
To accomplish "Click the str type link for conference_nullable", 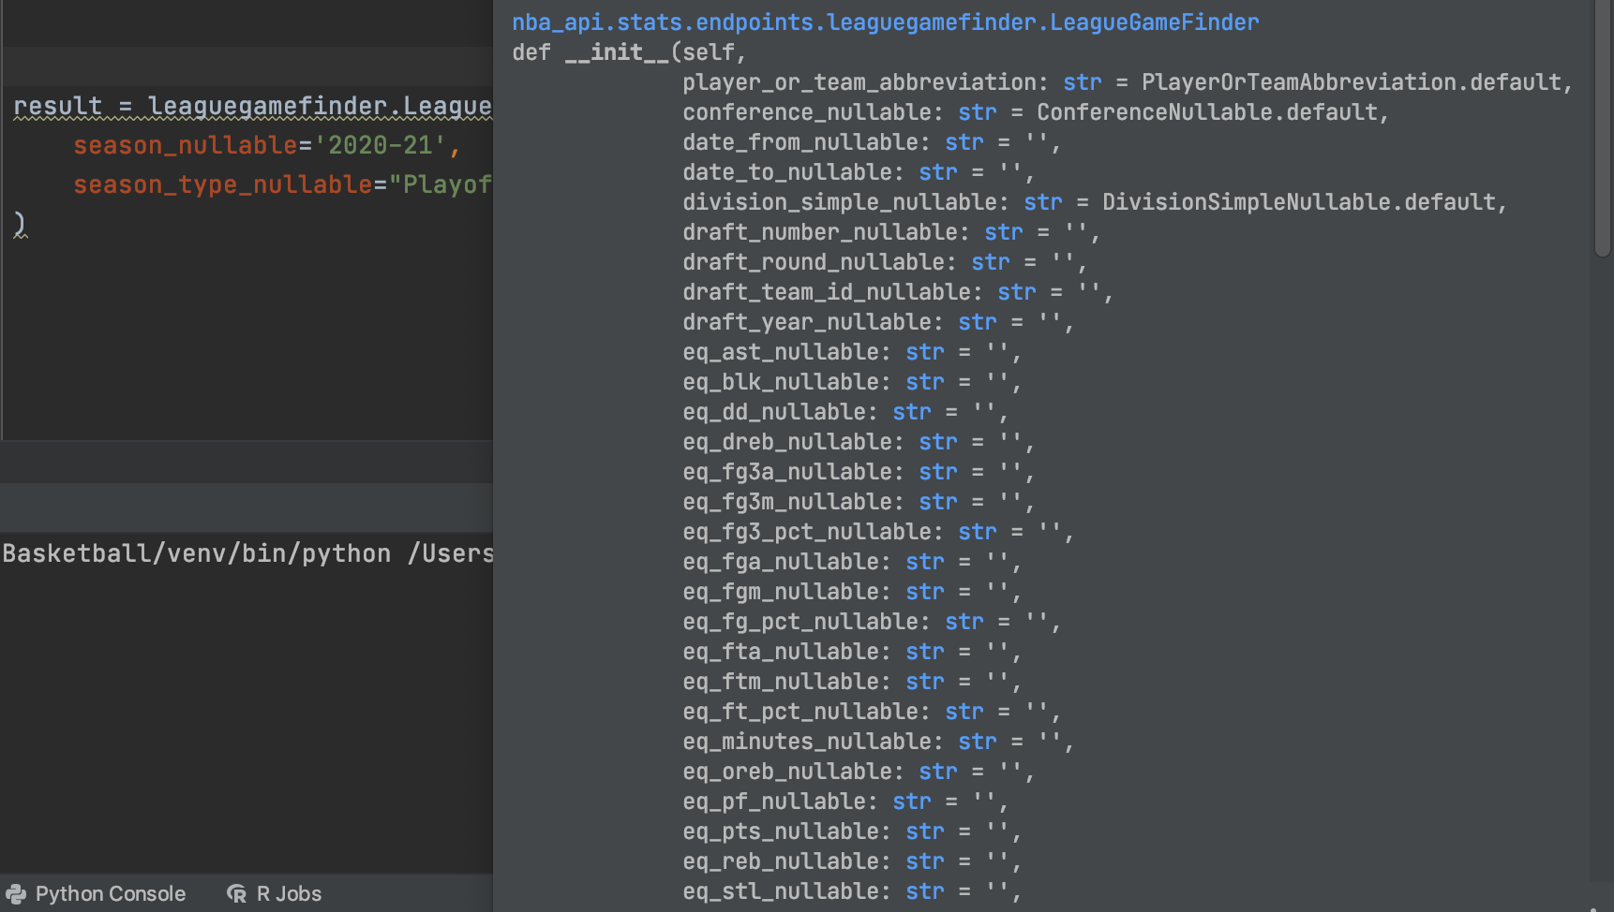I will [x=977, y=112].
